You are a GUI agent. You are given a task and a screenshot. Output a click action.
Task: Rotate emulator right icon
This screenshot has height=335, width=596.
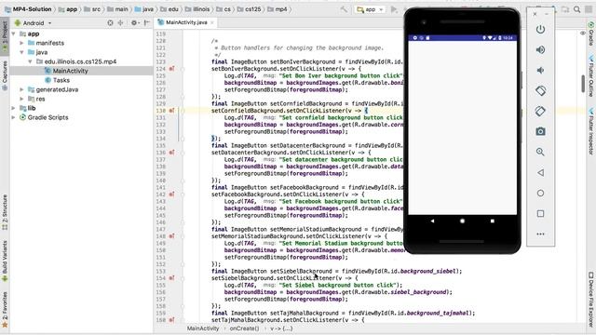(x=540, y=112)
